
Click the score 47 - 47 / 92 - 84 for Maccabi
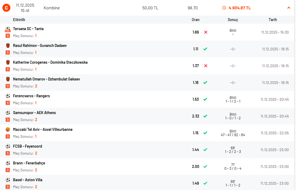[x=233, y=135]
